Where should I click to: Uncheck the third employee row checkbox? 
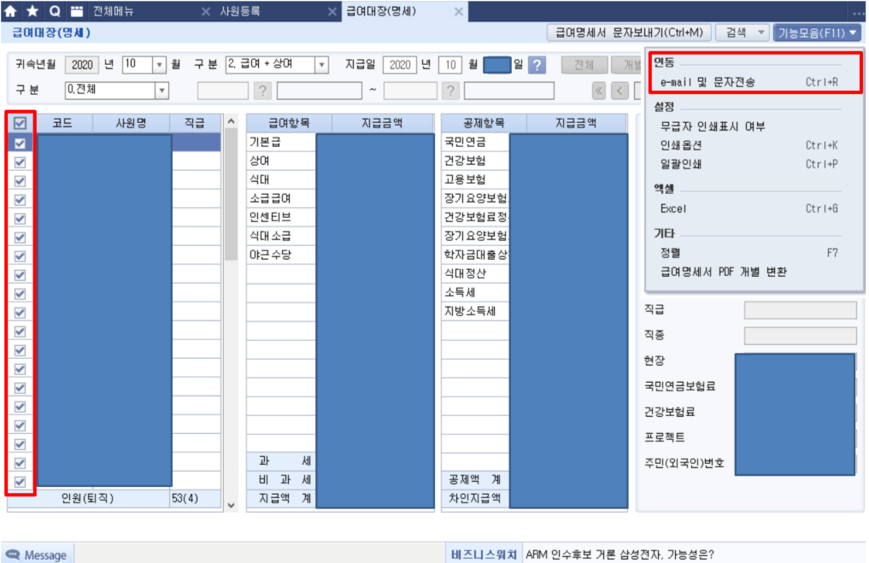[20, 181]
